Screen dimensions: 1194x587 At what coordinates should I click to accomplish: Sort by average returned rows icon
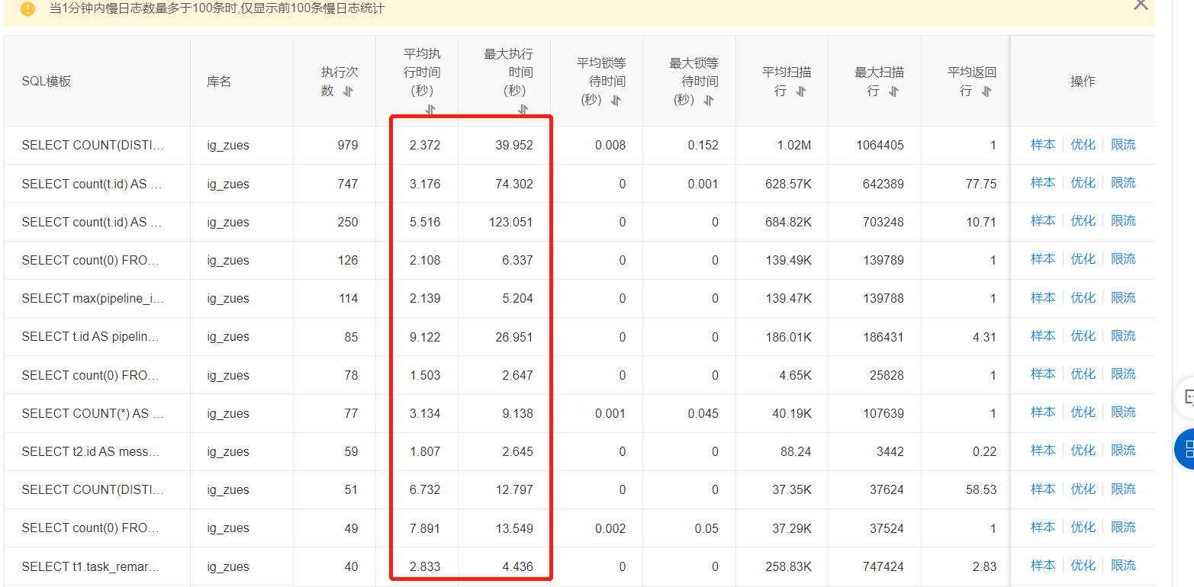(x=986, y=91)
